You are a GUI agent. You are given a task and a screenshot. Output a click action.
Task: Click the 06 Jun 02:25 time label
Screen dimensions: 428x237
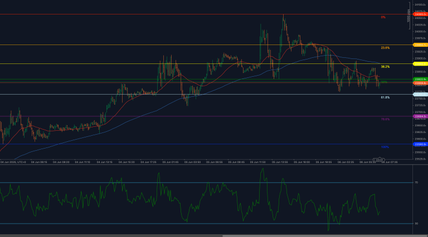346,162
